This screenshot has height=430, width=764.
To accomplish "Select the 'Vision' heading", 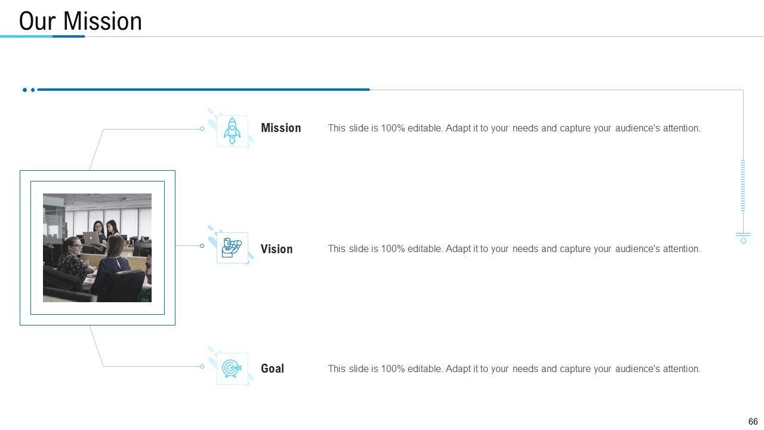I will click(x=277, y=249).
